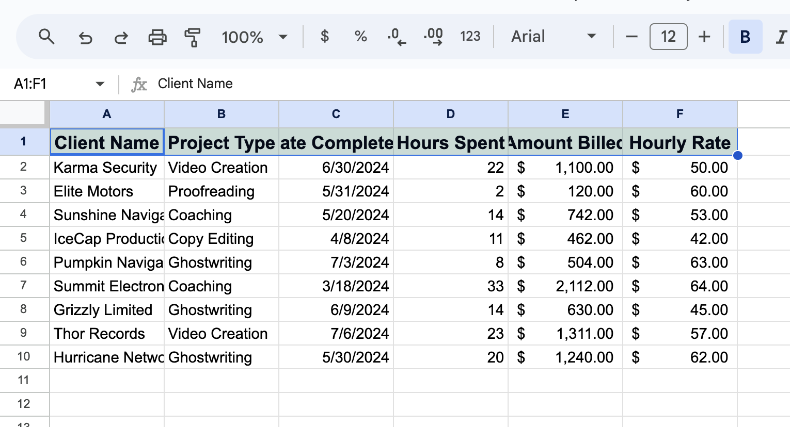
Task: Open the name box dropdown
Action: (x=100, y=84)
